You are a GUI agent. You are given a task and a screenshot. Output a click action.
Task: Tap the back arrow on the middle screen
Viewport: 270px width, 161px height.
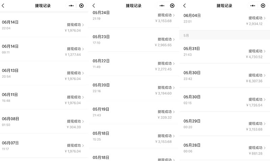coord(93,6)
